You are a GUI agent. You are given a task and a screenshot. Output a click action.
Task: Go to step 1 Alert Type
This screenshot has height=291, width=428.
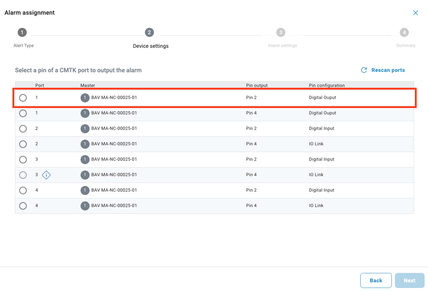click(x=22, y=32)
